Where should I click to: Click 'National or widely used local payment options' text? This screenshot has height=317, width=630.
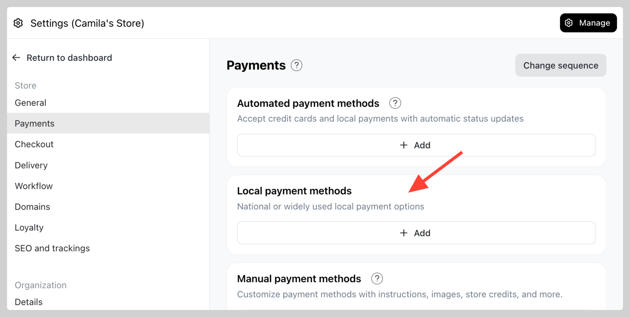point(331,206)
